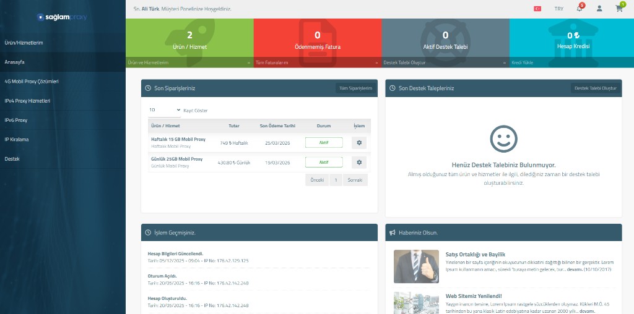Viewport: 634px width, 314px height.
Task: Click the Satış Ortaklığı news thumbnail image
Action: pos(416,266)
